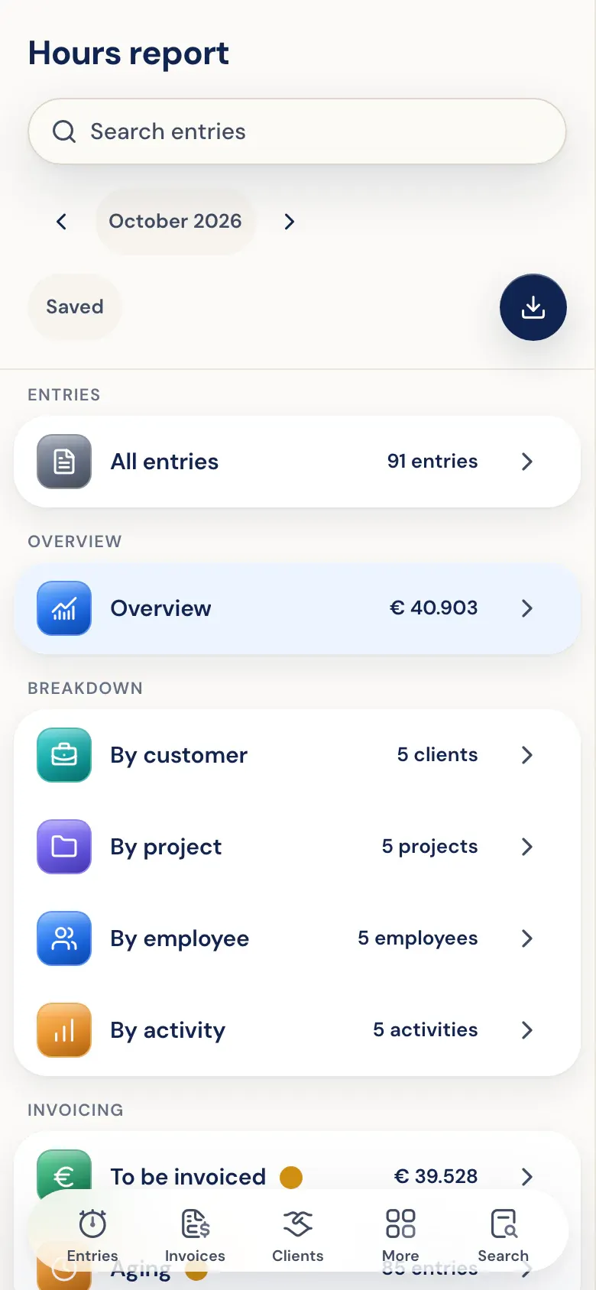The height and width of the screenshot is (1290, 596).
Task: Click the All entries document icon
Action: [x=64, y=462]
